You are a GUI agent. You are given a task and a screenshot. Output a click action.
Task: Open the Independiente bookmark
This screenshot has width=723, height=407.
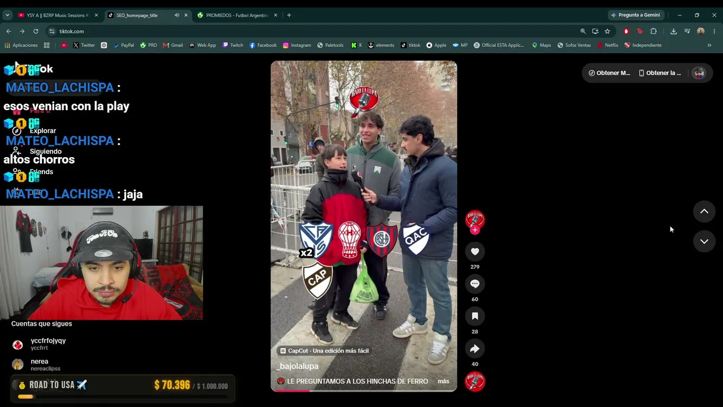tap(643, 45)
